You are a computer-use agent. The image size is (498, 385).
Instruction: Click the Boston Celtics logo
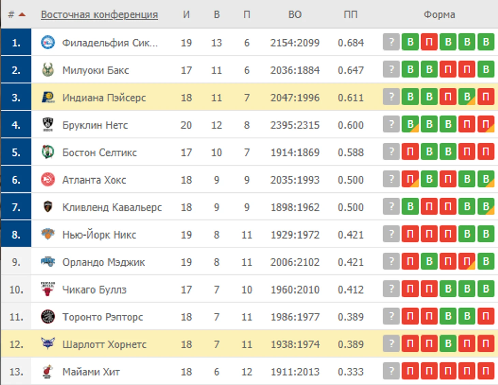pos(48,152)
